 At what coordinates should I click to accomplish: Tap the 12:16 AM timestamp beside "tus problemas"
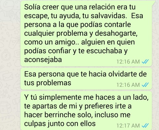point(128,85)
